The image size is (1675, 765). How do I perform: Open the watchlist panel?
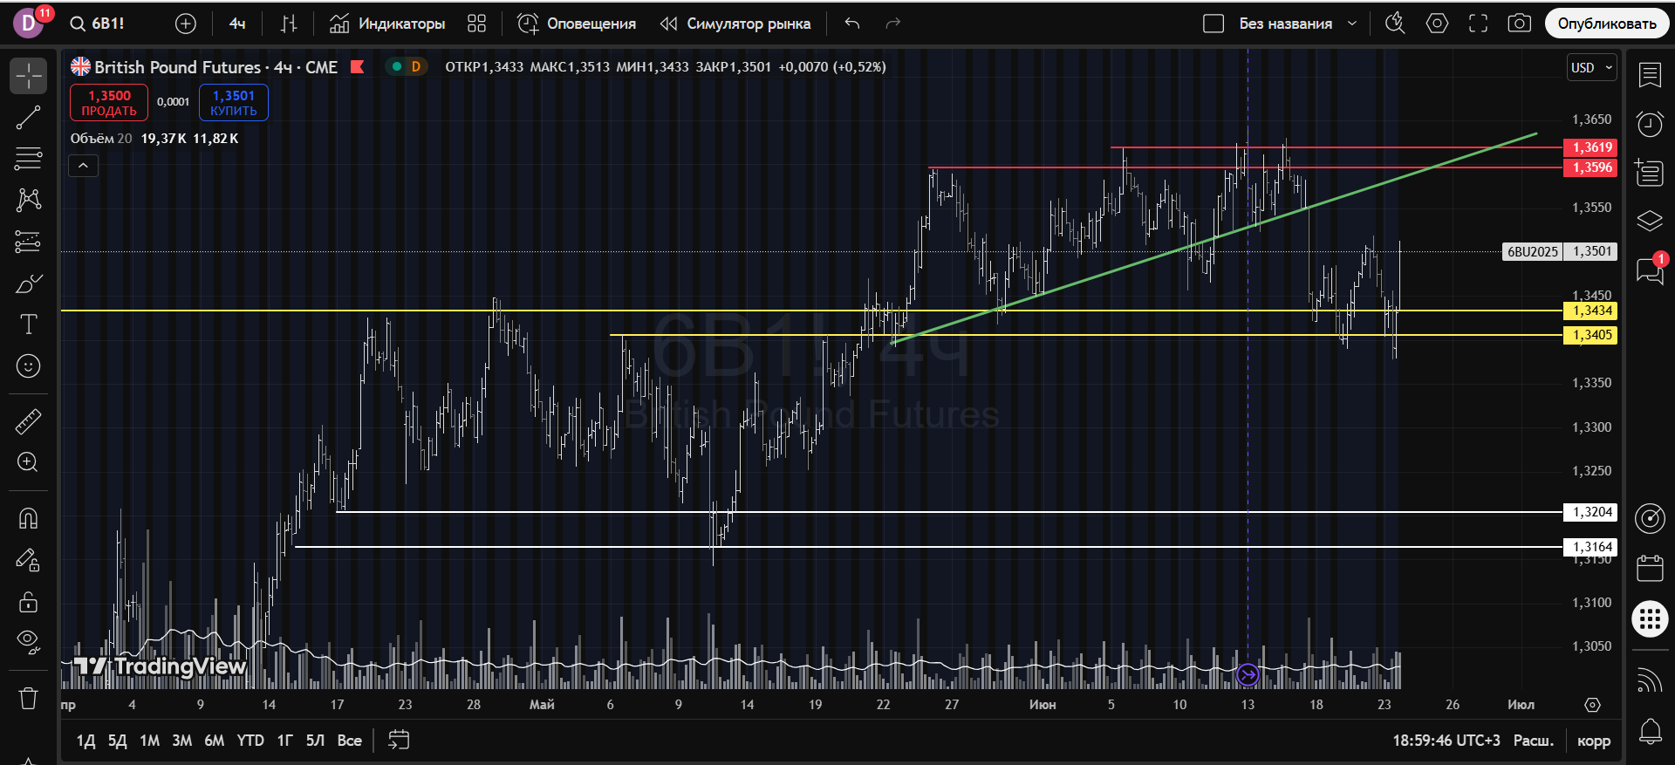(x=1650, y=75)
